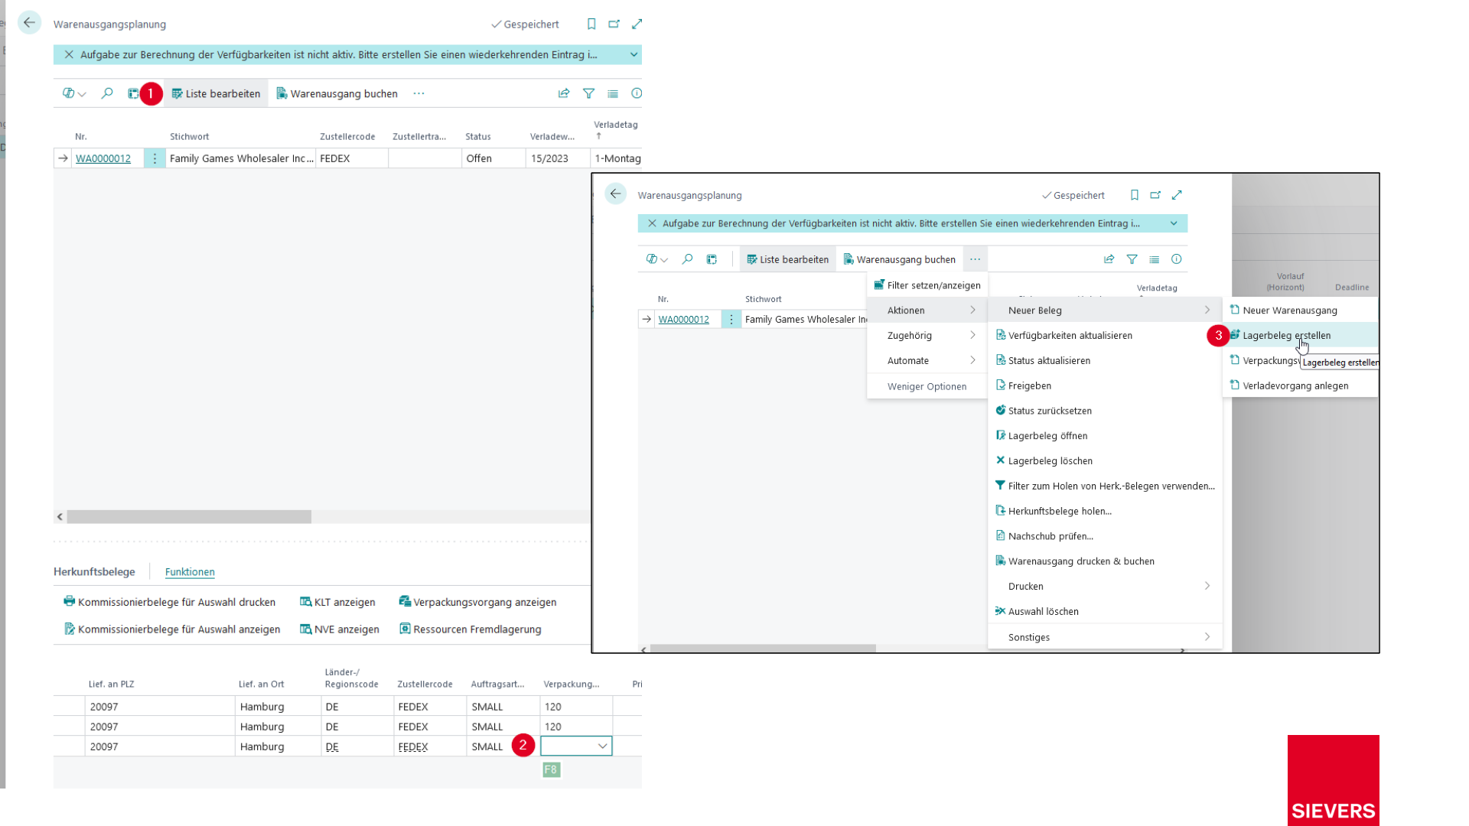Viewport: 1469px width, 826px height.
Task: Select Status aktualisieren
Action: click(x=1105, y=361)
